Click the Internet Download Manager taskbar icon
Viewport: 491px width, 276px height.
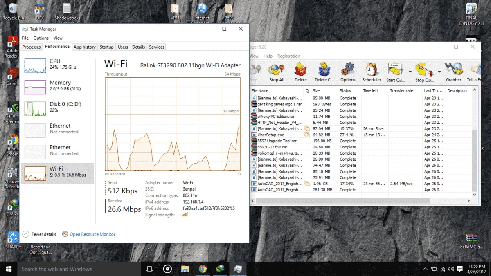tap(220, 269)
